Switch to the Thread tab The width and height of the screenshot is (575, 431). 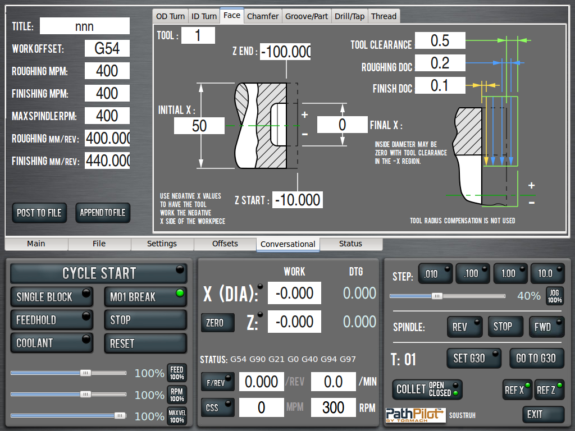[x=384, y=16]
